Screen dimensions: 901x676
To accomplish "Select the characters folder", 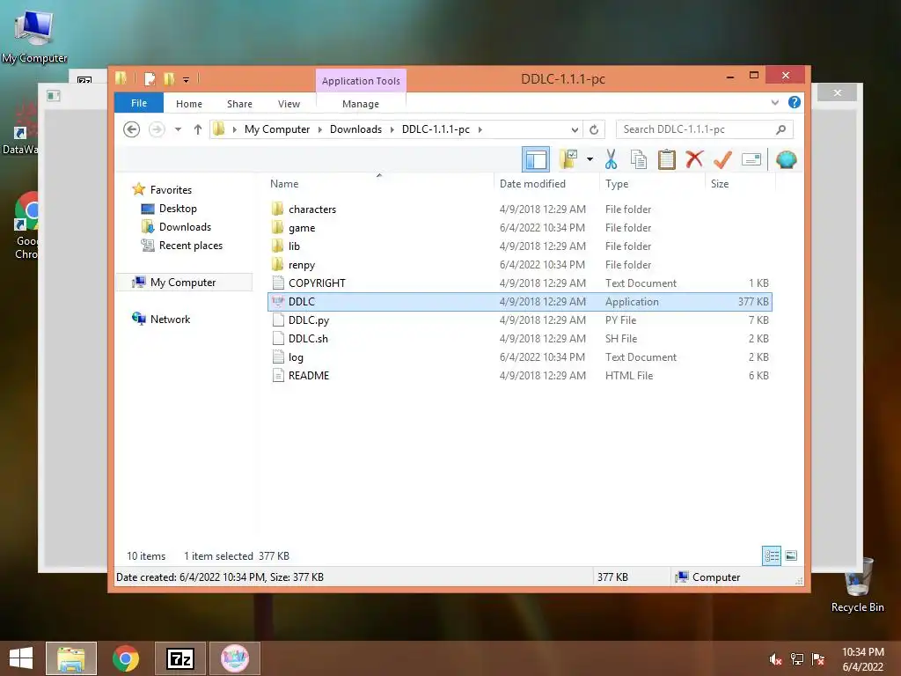I will (x=519, y=209).
